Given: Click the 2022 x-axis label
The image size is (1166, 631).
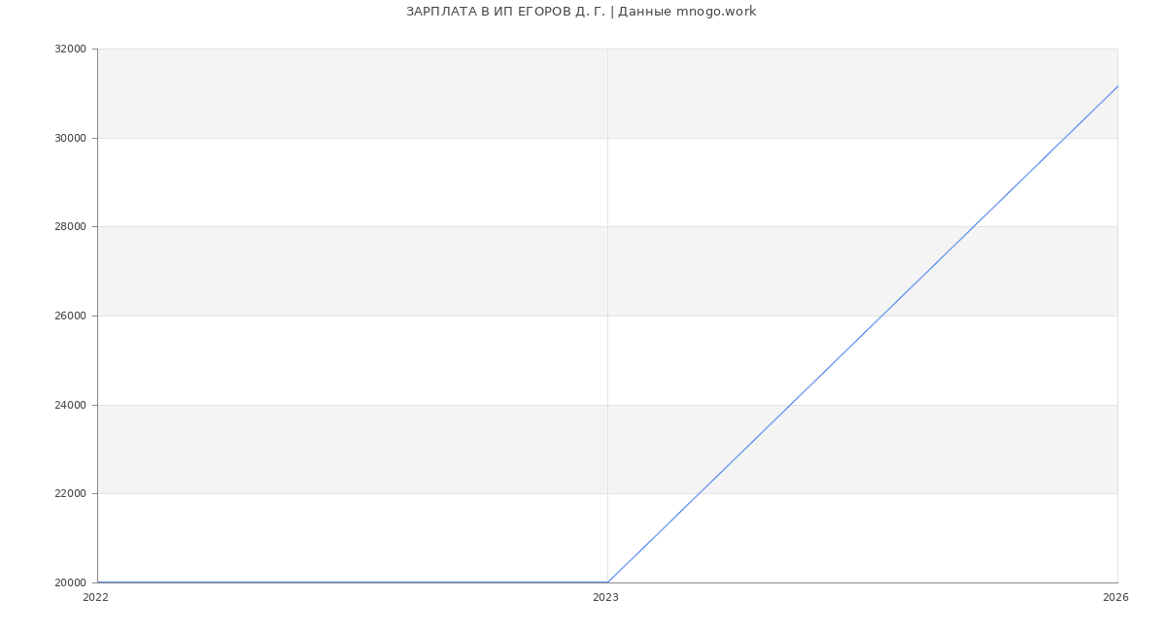Looking at the screenshot, I should (x=95, y=598).
